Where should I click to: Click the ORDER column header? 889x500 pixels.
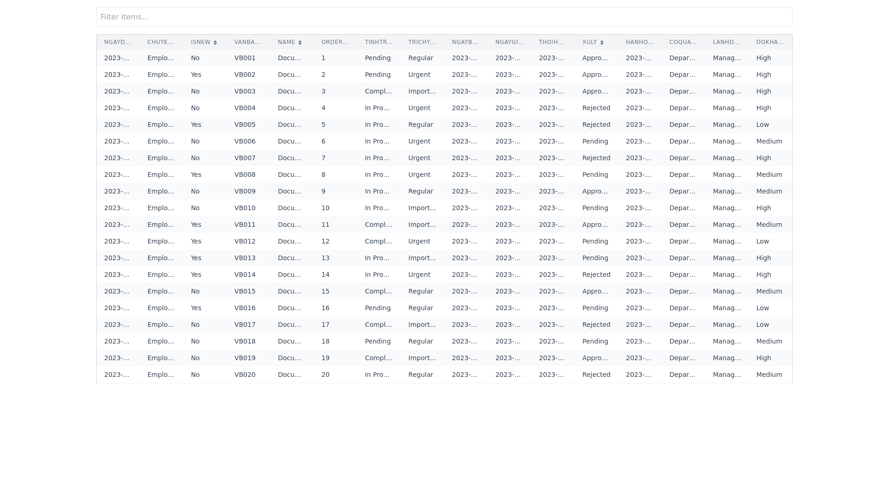coord(334,42)
